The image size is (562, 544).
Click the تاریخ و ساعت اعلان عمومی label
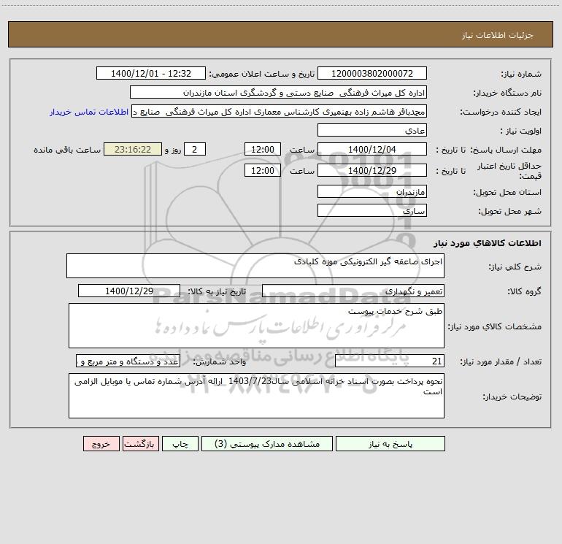[261, 74]
